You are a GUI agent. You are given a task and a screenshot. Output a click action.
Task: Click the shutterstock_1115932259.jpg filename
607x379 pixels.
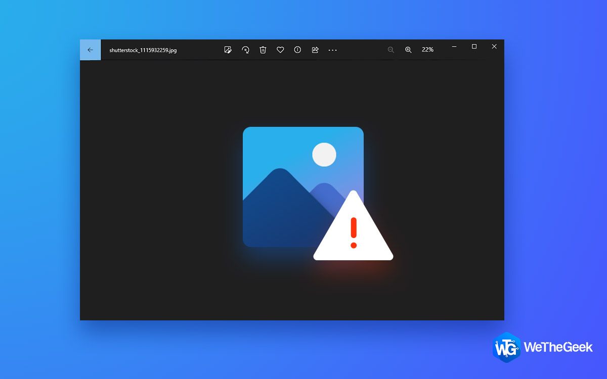point(143,51)
